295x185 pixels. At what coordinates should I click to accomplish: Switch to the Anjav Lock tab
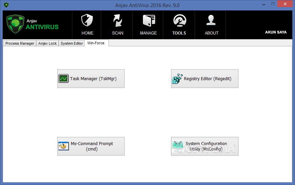47,43
